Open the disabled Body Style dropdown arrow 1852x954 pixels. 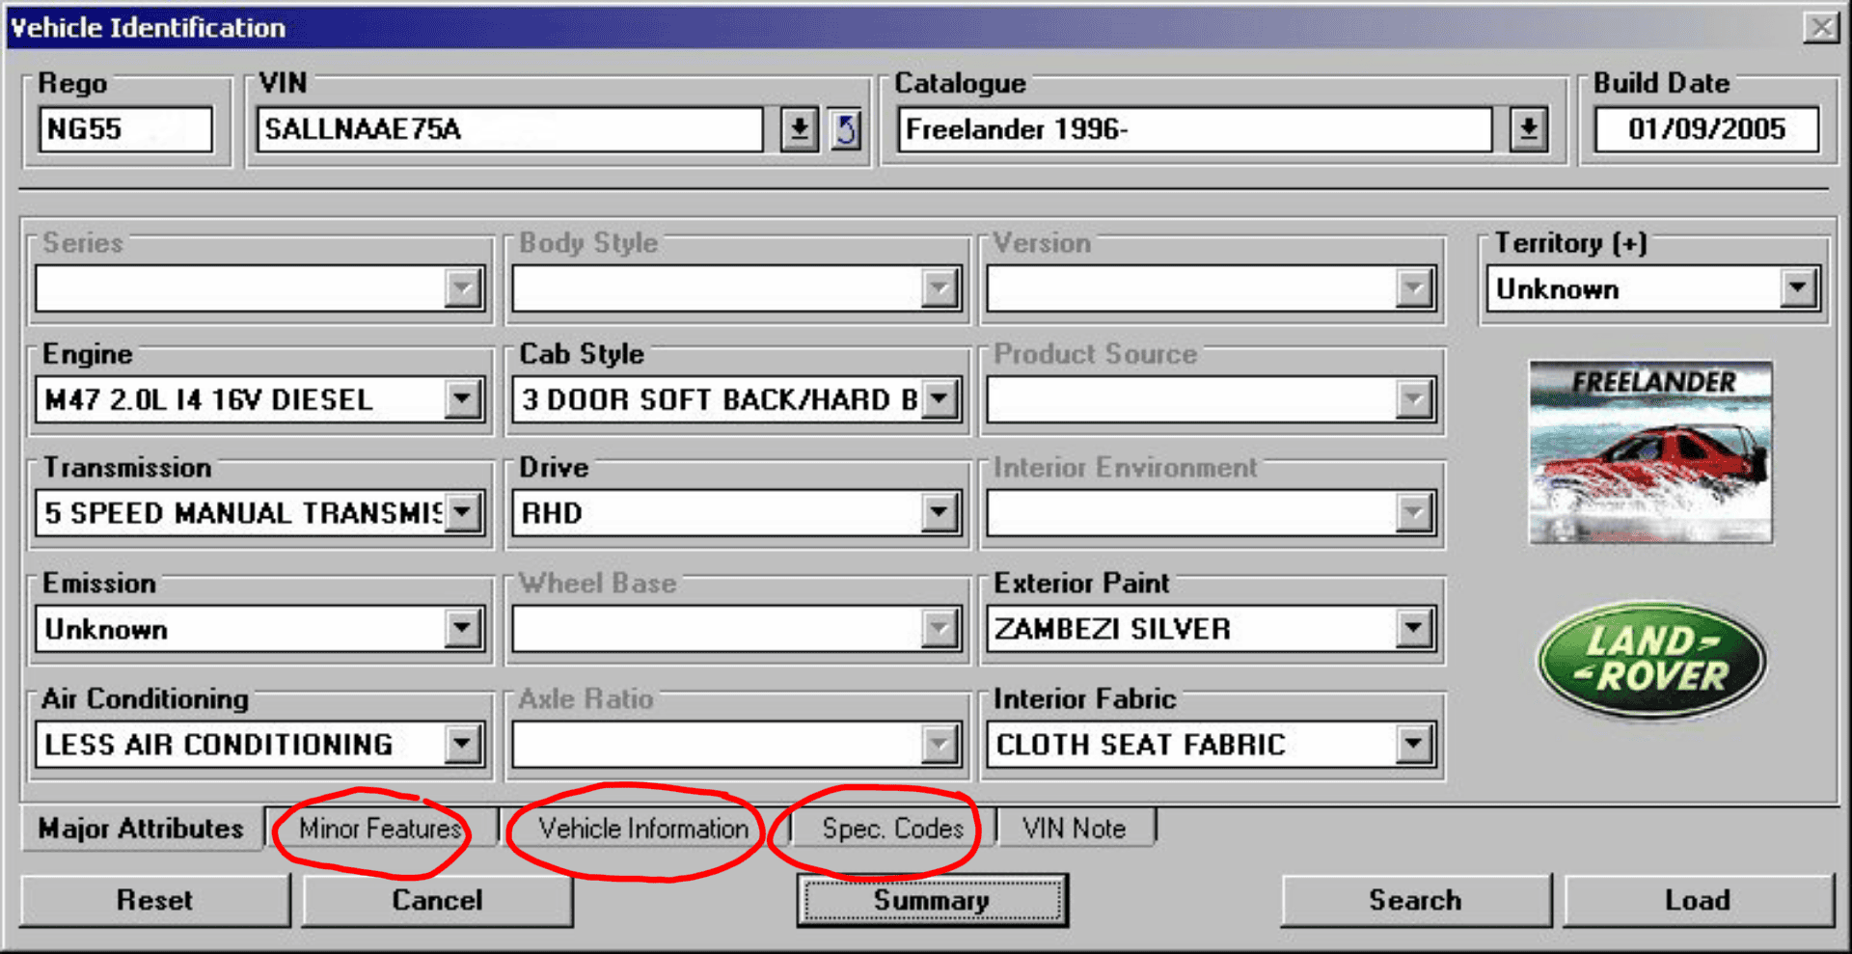pos(940,287)
